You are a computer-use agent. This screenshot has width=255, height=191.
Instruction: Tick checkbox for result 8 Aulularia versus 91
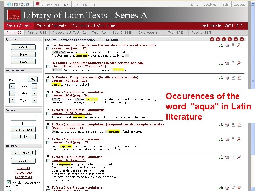pyautogui.click(x=48, y=160)
